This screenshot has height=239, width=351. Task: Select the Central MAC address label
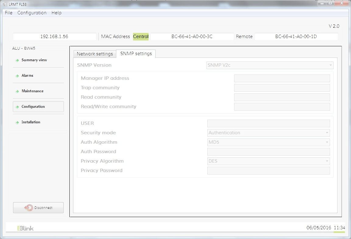tap(141, 37)
